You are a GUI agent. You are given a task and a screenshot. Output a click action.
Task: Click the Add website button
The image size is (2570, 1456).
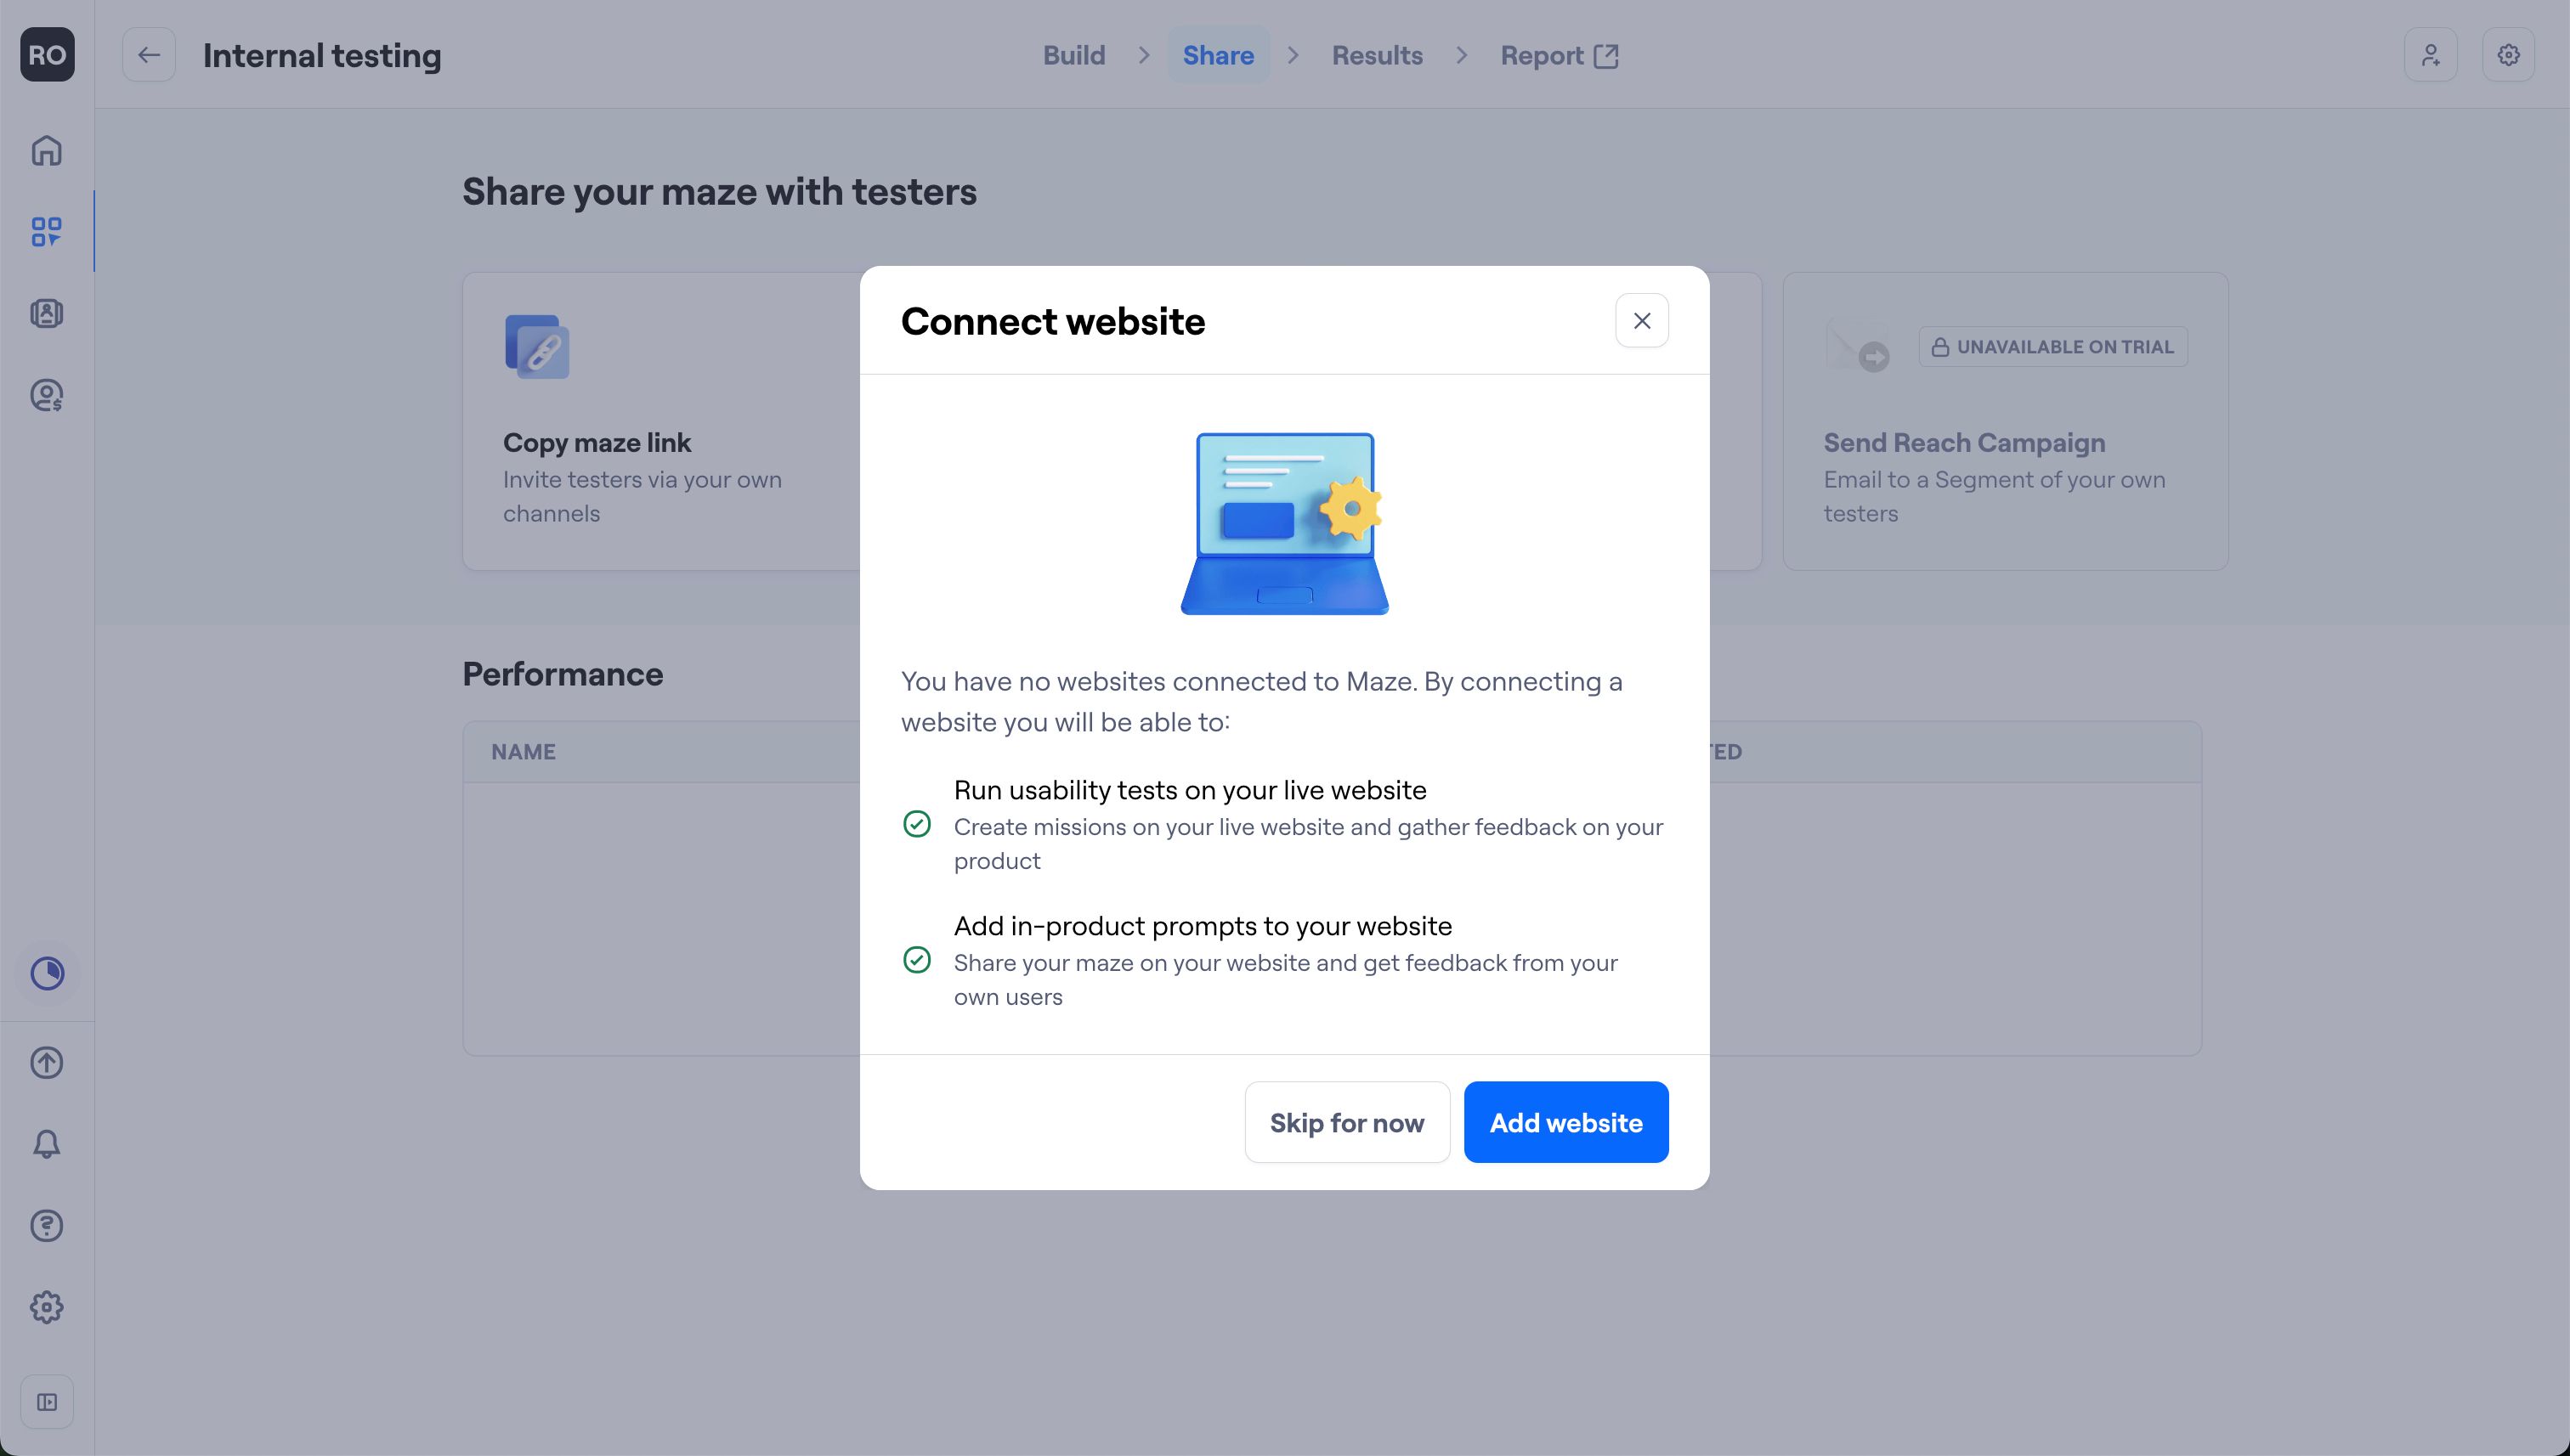1565,1122
